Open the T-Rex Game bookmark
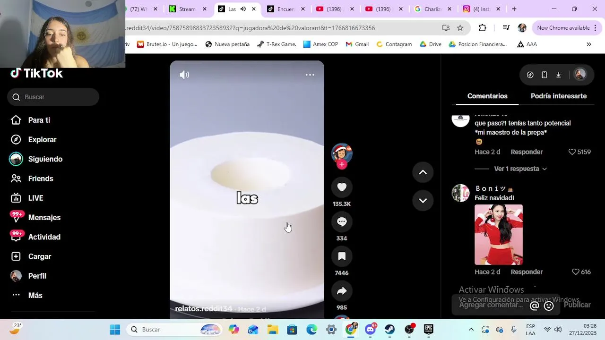 coord(277,44)
